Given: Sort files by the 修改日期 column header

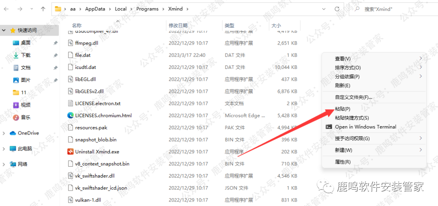Looking at the screenshot, I should 178,26.
